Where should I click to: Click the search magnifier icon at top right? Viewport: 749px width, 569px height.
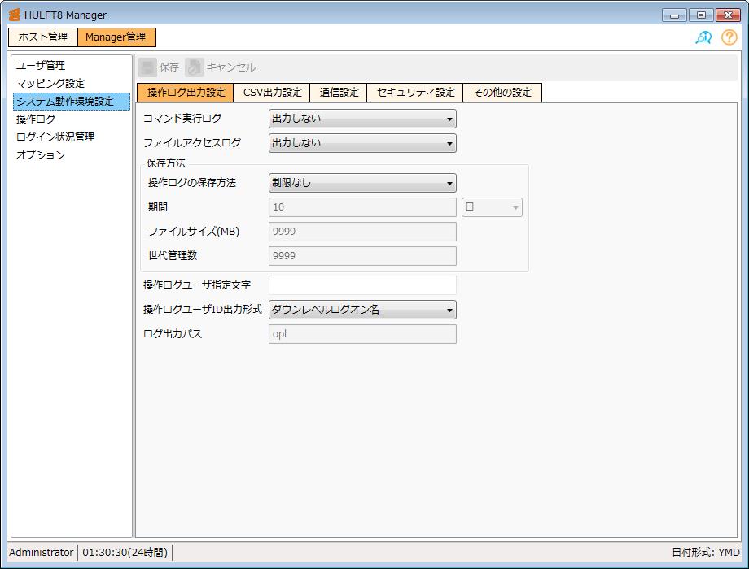703,37
